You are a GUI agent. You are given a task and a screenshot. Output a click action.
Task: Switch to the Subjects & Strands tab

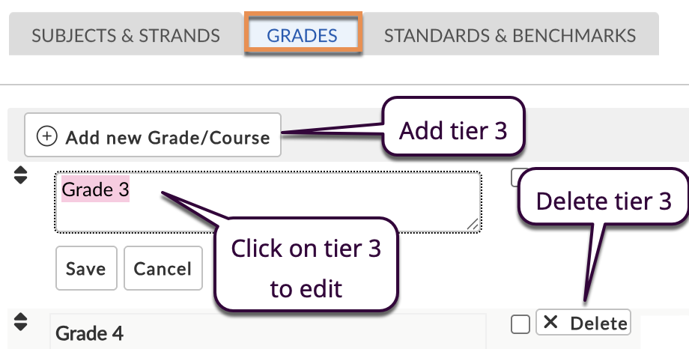[x=126, y=35]
